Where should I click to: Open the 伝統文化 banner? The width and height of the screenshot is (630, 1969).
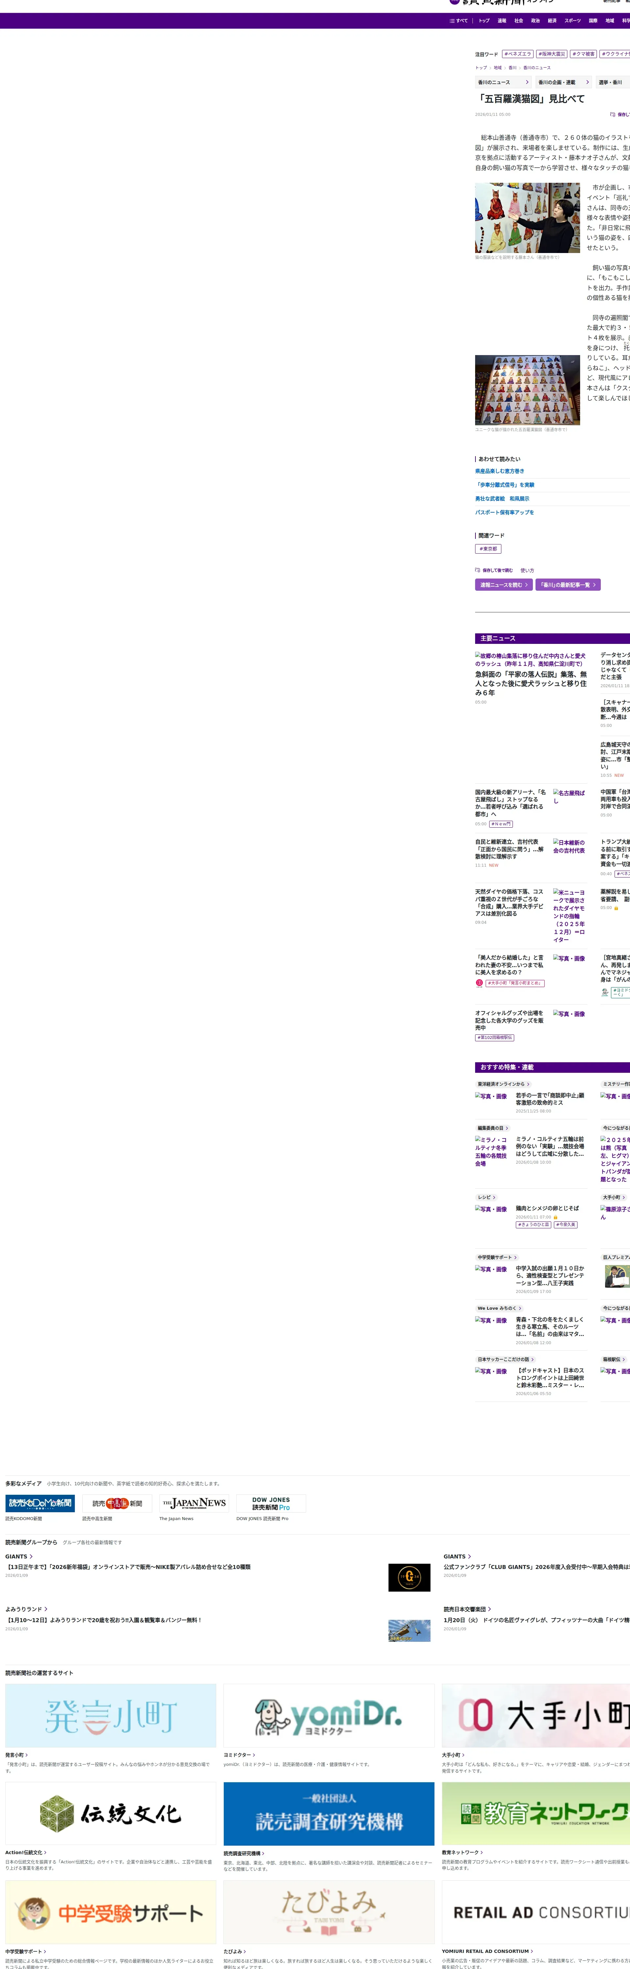click(110, 1813)
